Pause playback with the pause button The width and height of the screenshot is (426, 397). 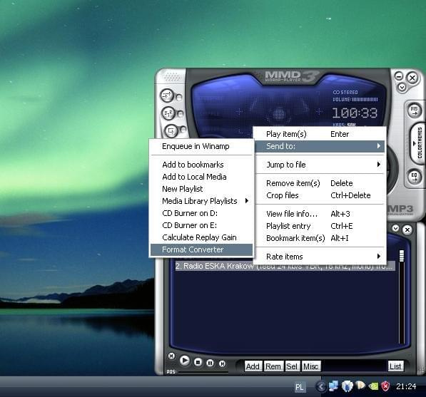coord(210,363)
